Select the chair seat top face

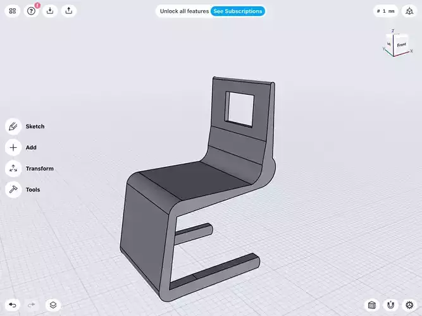click(x=195, y=179)
